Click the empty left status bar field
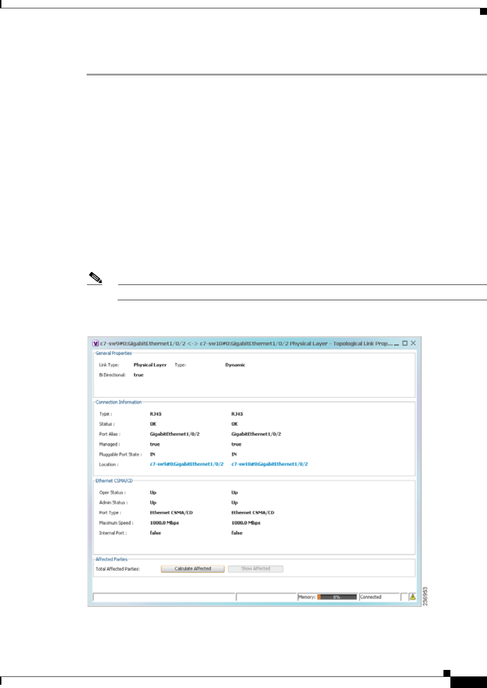487x688 pixels. tap(164, 597)
